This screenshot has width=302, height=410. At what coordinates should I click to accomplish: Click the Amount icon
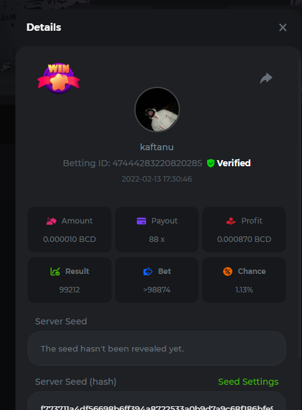[51, 221]
